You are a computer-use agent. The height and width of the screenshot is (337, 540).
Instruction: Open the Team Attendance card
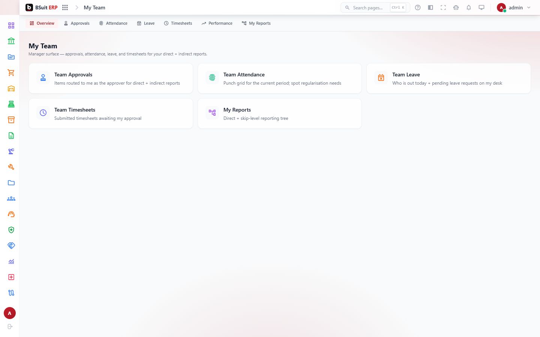coord(280,78)
